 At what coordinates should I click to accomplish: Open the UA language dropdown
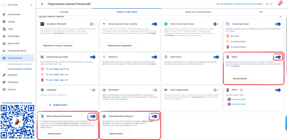click(269, 4)
